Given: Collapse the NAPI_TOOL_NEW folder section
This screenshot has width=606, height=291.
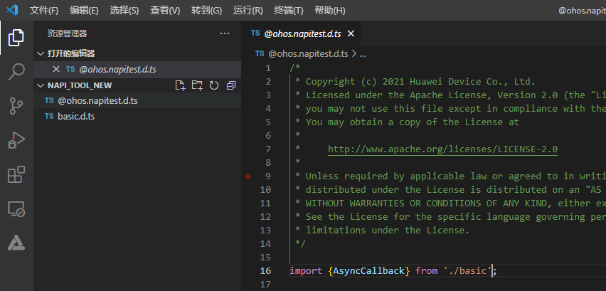Looking at the screenshot, I should [40, 85].
